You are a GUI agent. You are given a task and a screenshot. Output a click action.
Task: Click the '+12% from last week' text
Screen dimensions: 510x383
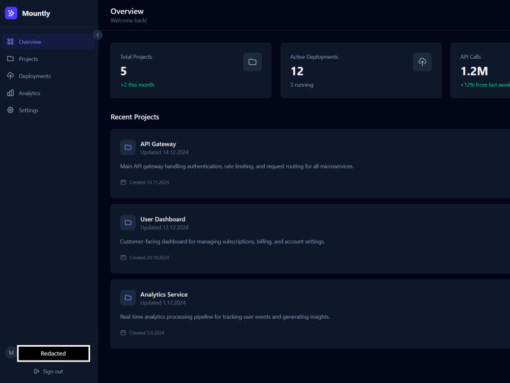pyautogui.click(x=485, y=85)
